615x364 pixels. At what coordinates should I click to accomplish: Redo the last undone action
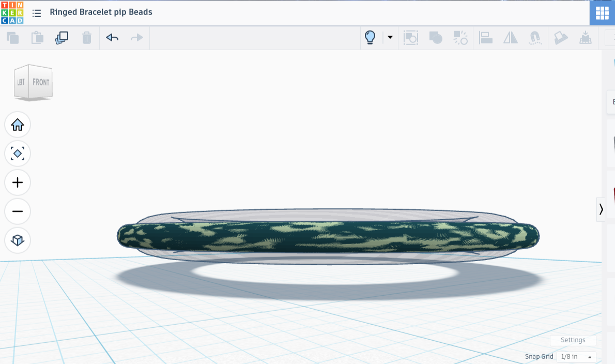click(137, 38)
